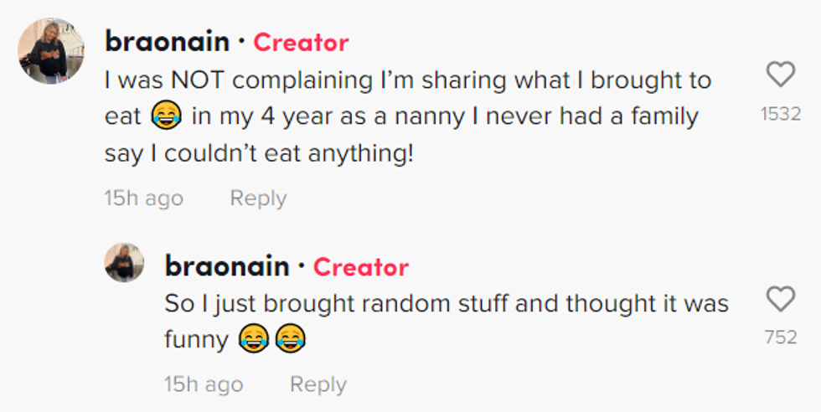
Task: Open the nested reply's small profile avatar
Action: (124, 263)
